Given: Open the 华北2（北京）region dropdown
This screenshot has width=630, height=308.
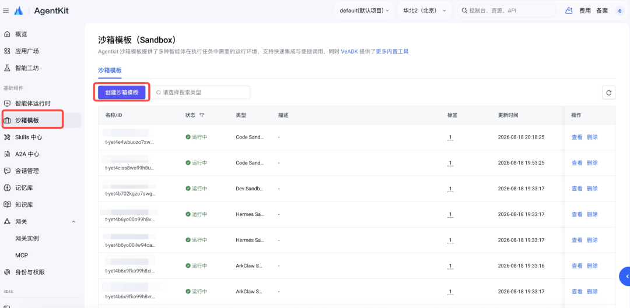Looking at the screenshot, I should [425, 11].
